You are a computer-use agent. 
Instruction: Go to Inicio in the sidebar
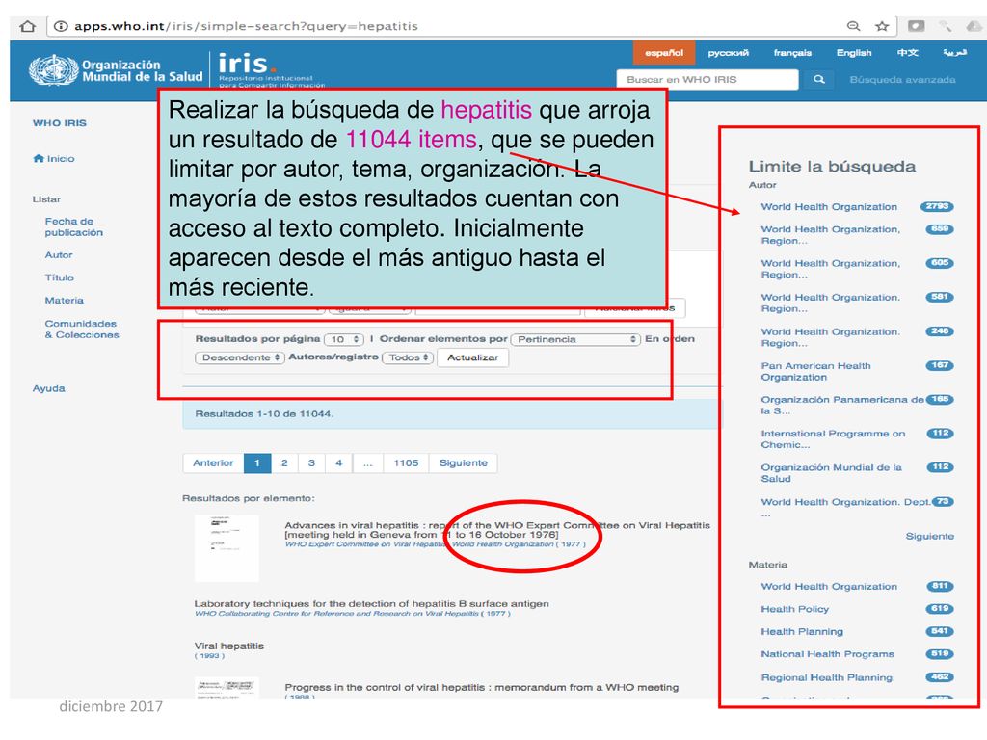coord(61,159)
